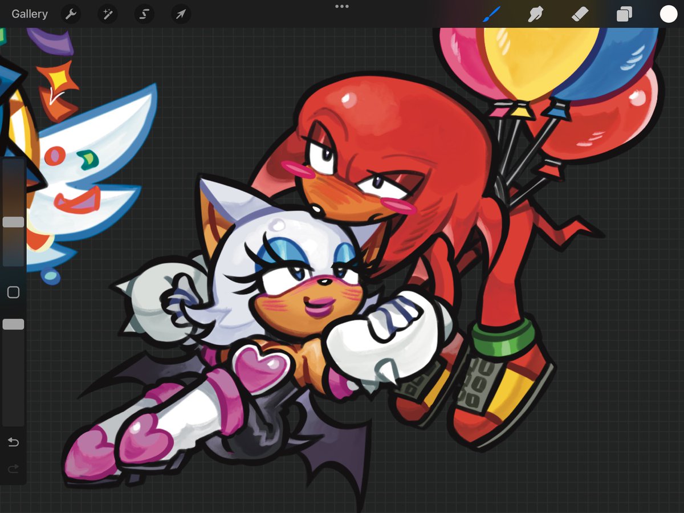
Task: Open the Adjustments magic wand menu
Action: click(107, 14)
